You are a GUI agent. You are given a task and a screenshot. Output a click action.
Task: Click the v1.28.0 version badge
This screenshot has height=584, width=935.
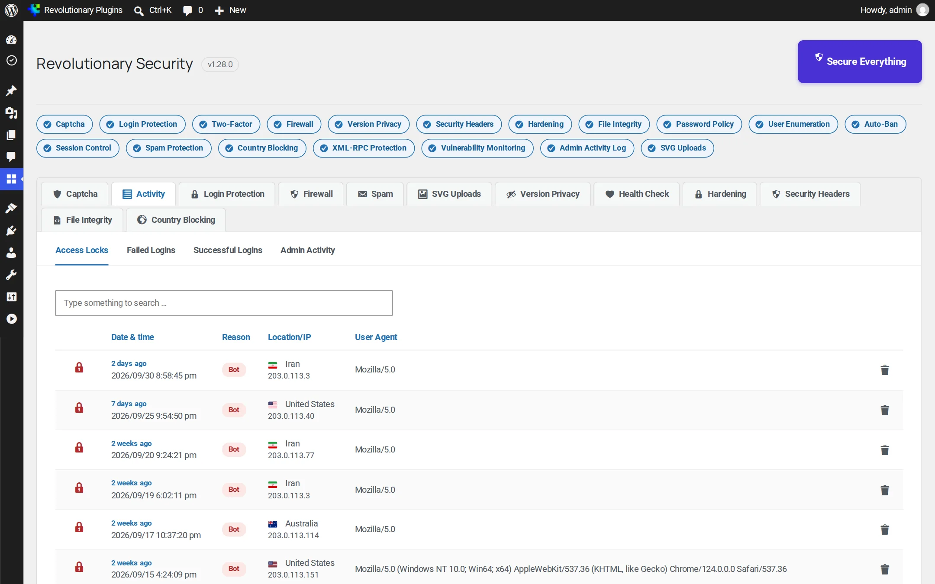pos(220,64)
